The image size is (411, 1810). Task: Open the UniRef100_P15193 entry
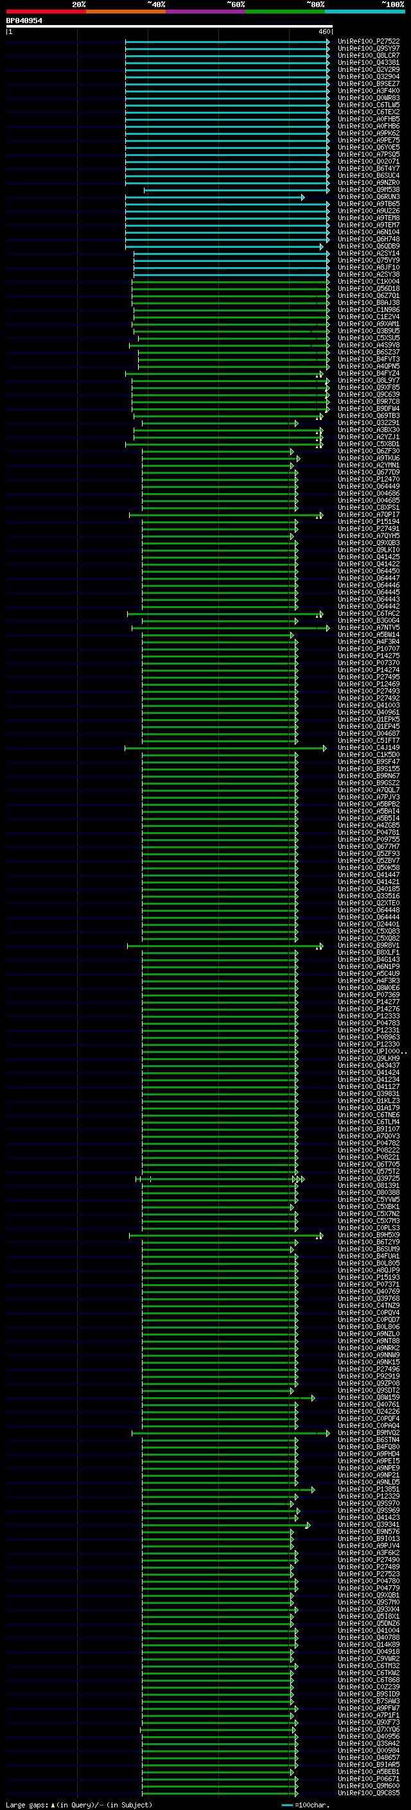pos(368,1278)
